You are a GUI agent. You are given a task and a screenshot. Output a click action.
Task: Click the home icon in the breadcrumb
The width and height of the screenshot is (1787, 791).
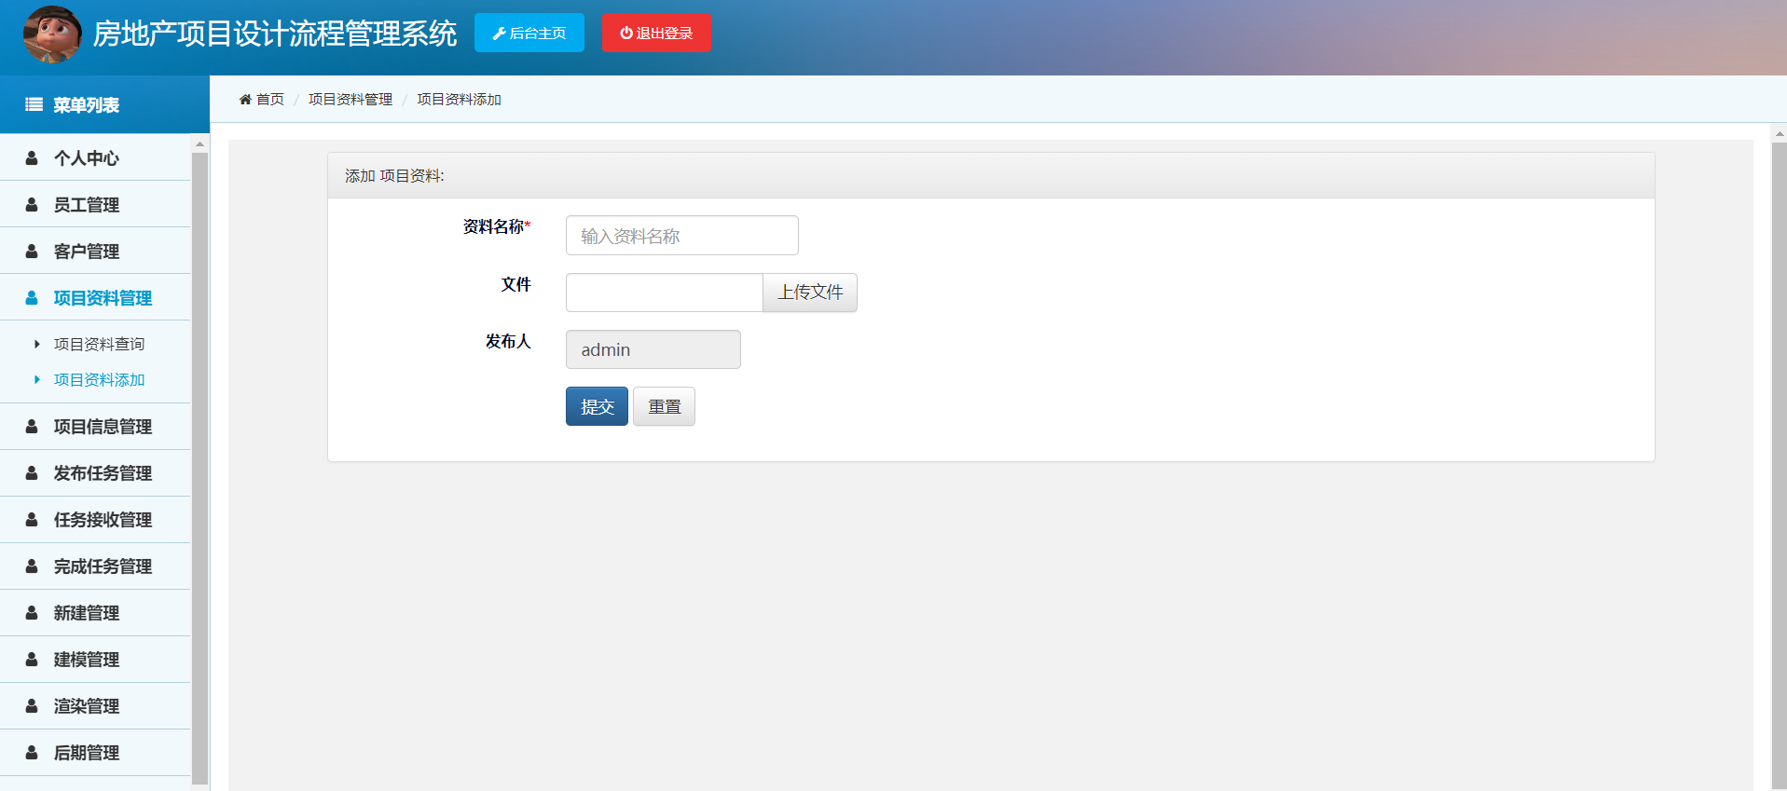(245, 99)
